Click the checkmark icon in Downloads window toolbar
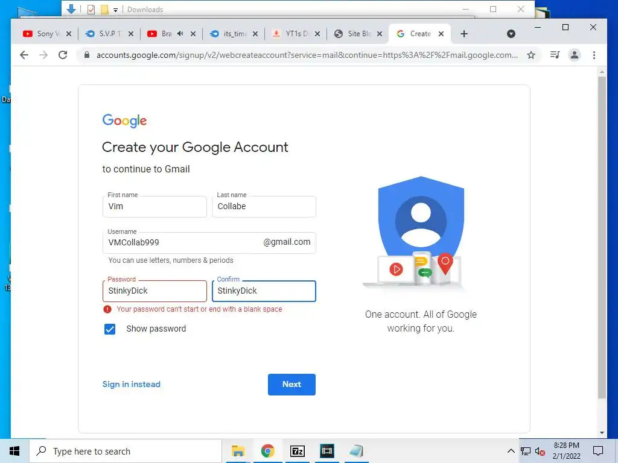The width and height of the screenshot is (618, 463). pos(91,10)
